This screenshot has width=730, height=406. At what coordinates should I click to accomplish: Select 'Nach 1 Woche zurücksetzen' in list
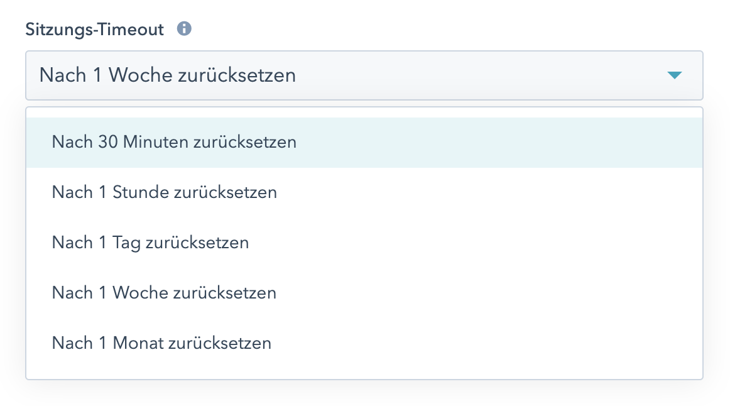pyautogui.click(x=164, y=293)
